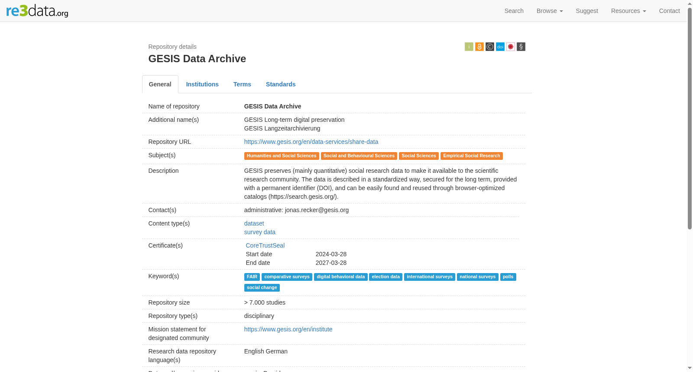The height and width of the screenshot is (372, 693).
Task: Click the FAIR keyword tag
Action: point(252,277)
